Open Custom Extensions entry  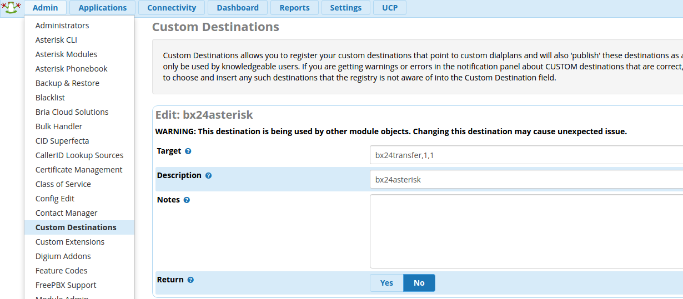click(x=79, y=242)
